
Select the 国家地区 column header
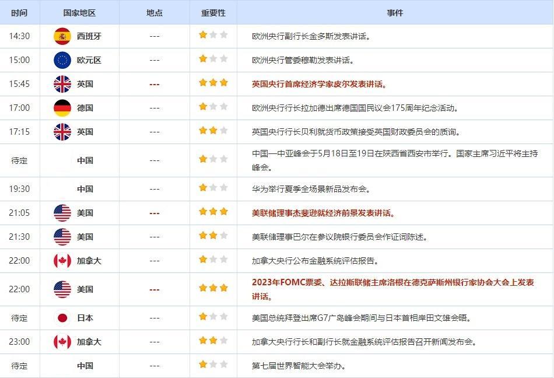coord(79,12)
